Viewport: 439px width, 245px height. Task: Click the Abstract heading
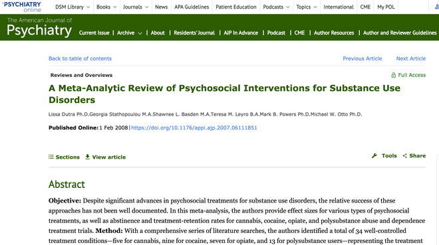67,185
